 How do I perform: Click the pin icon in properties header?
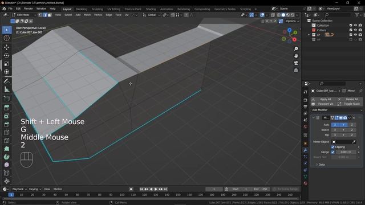(360, 91)
